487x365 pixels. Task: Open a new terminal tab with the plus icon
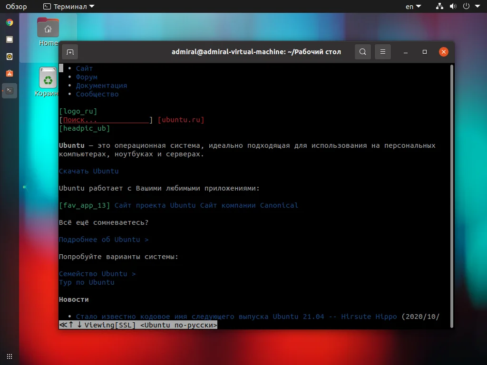69,52
